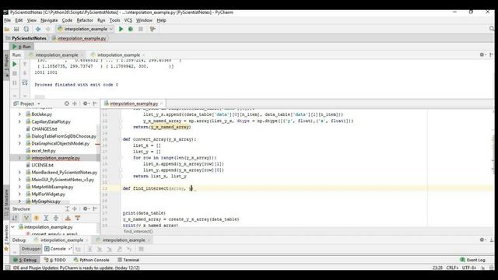Click the Synchronize toolbar icon
498x280 pixels.
26,29
